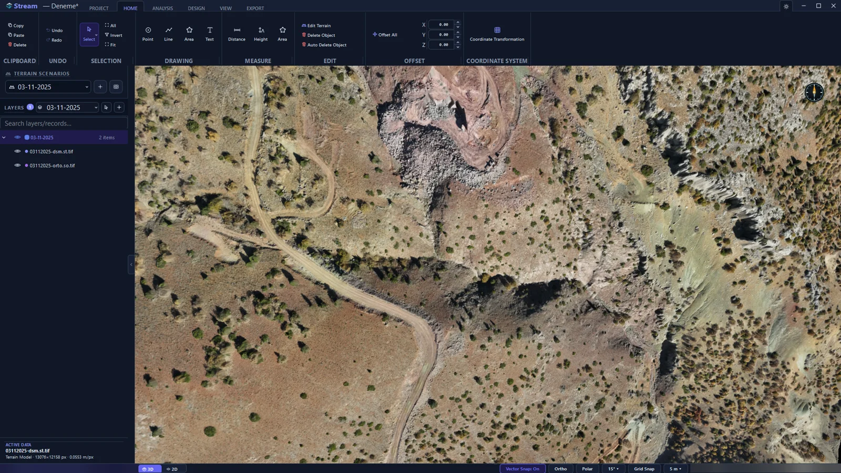The height and width of the screenshot is (473, 841).
Task: Collapse the 03-11-2025 layer group
Action: (x=4, y=137)
